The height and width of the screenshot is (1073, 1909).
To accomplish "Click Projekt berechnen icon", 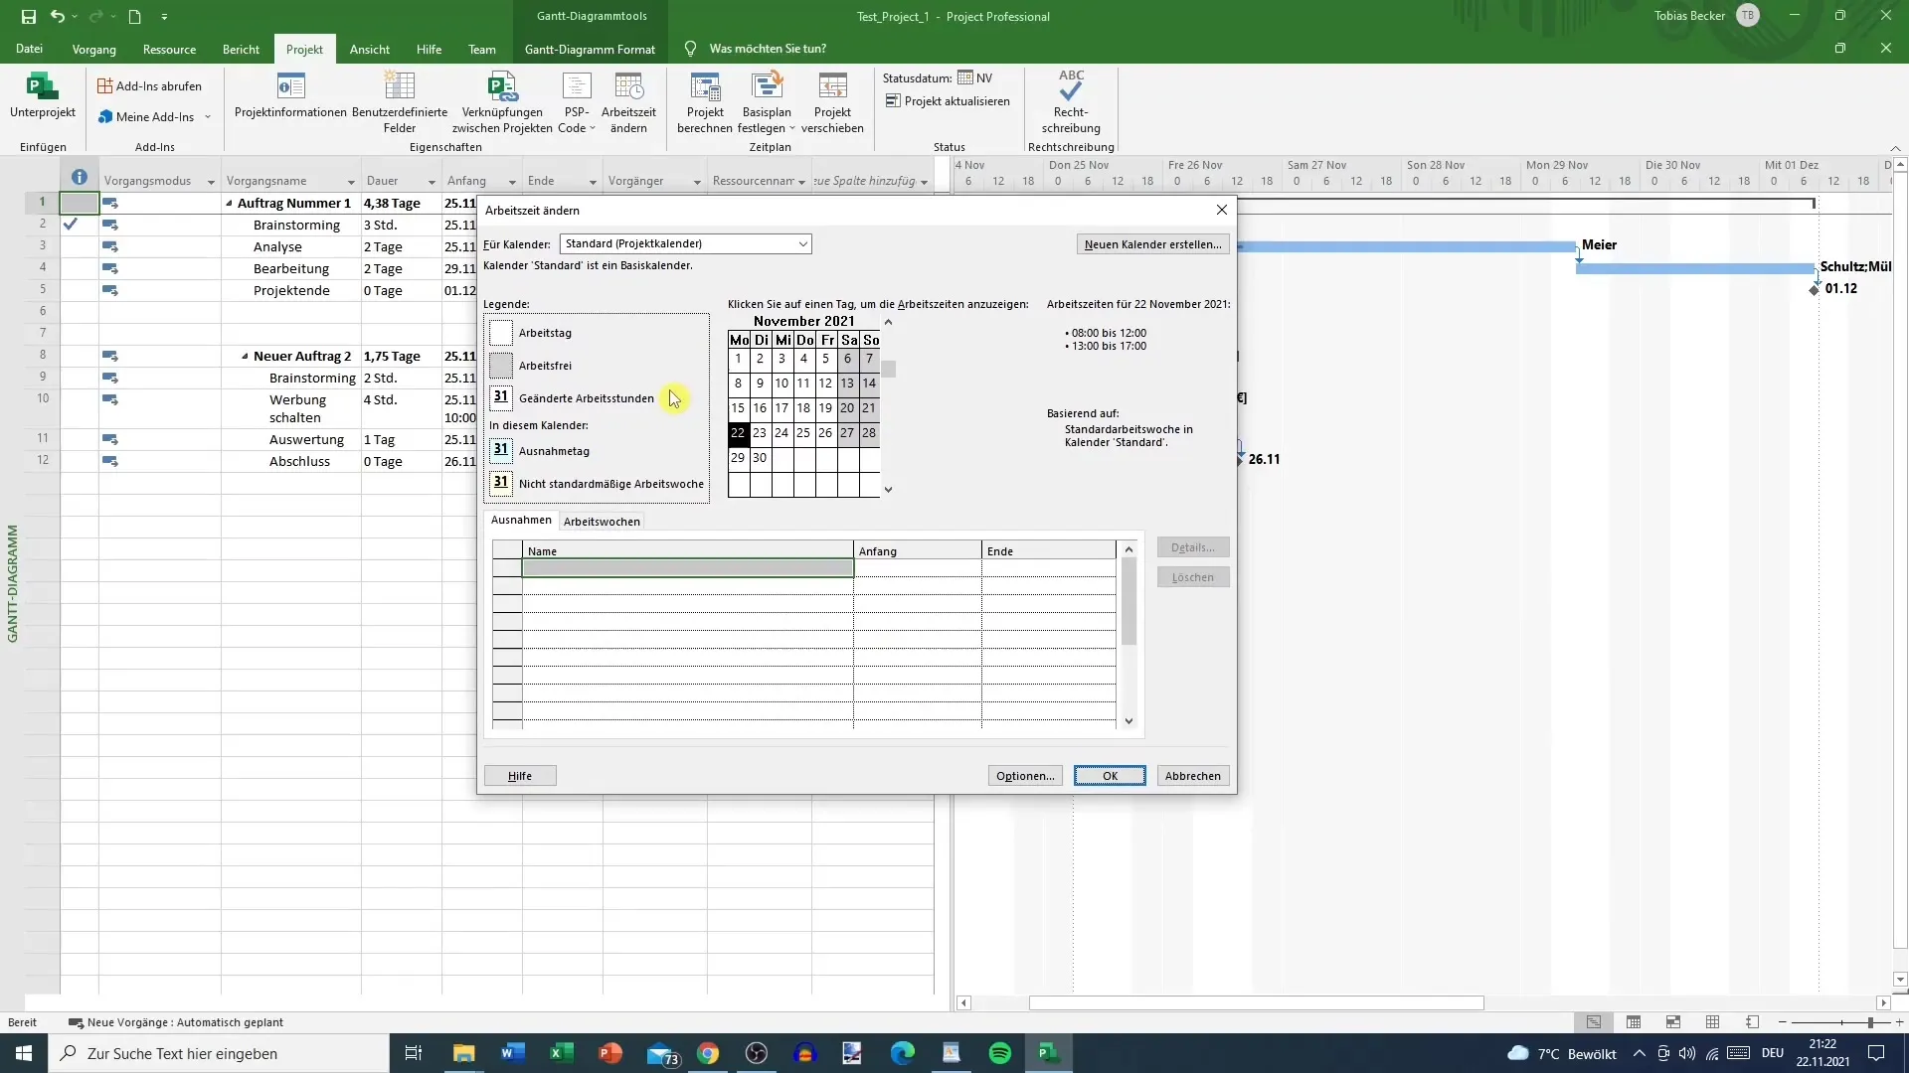I will click(705, 102).
